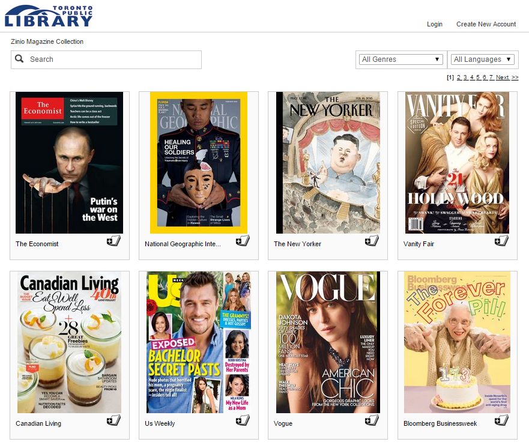Click the Login link
This screenshot has width=529, height=445.
click(435, 24)
